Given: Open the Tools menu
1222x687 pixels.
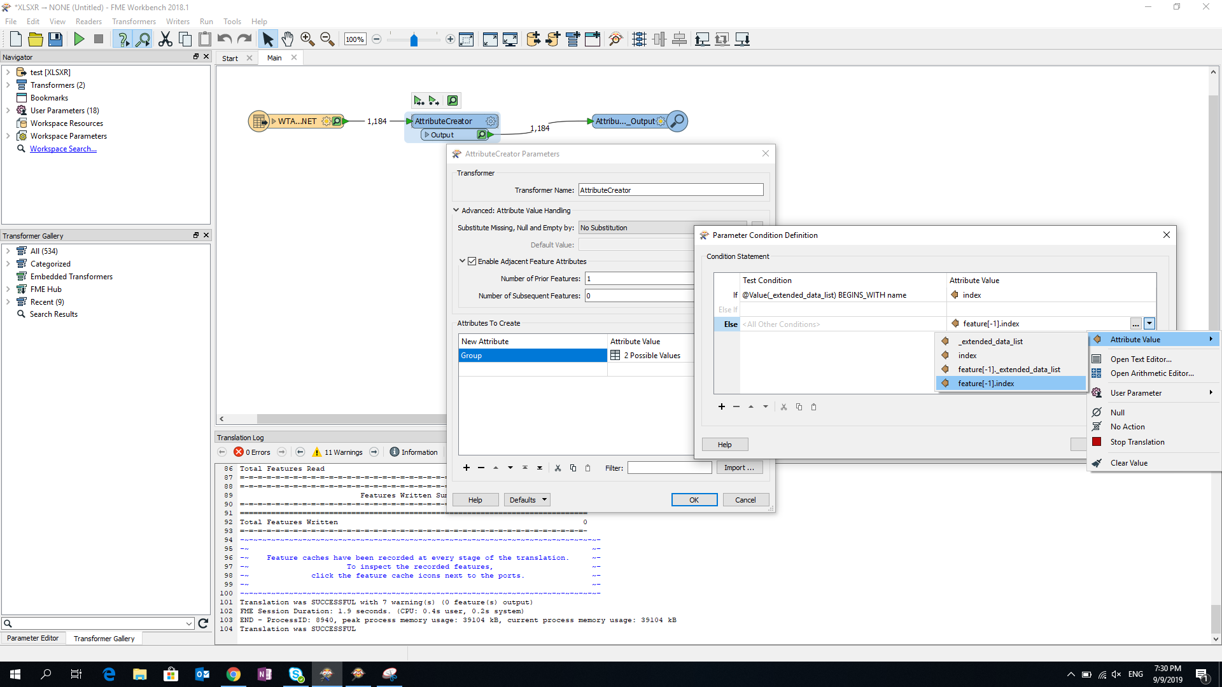Looking at the screenshot, I should click(x=232, y=22).
